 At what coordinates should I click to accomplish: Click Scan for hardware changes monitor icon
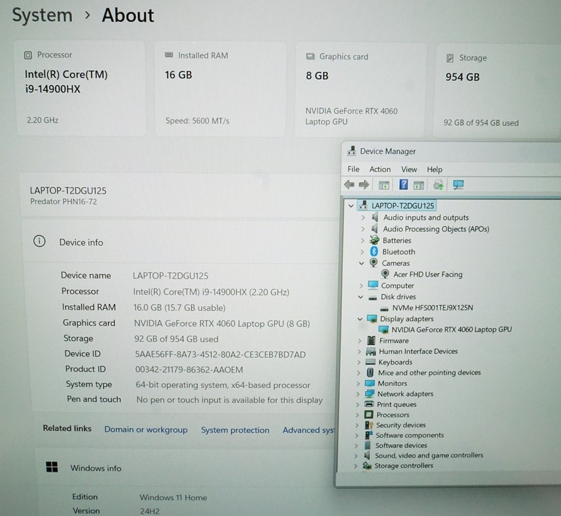458,185
